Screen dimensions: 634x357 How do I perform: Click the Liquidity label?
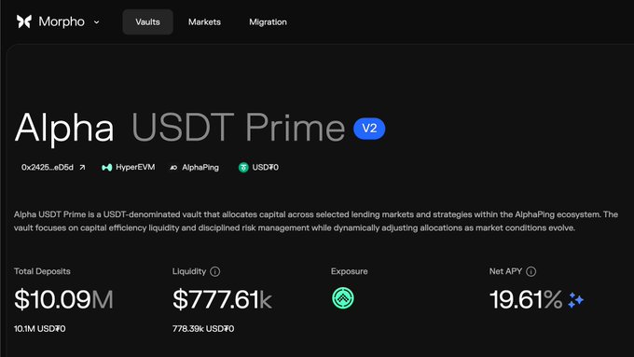[x=189, y=271]
